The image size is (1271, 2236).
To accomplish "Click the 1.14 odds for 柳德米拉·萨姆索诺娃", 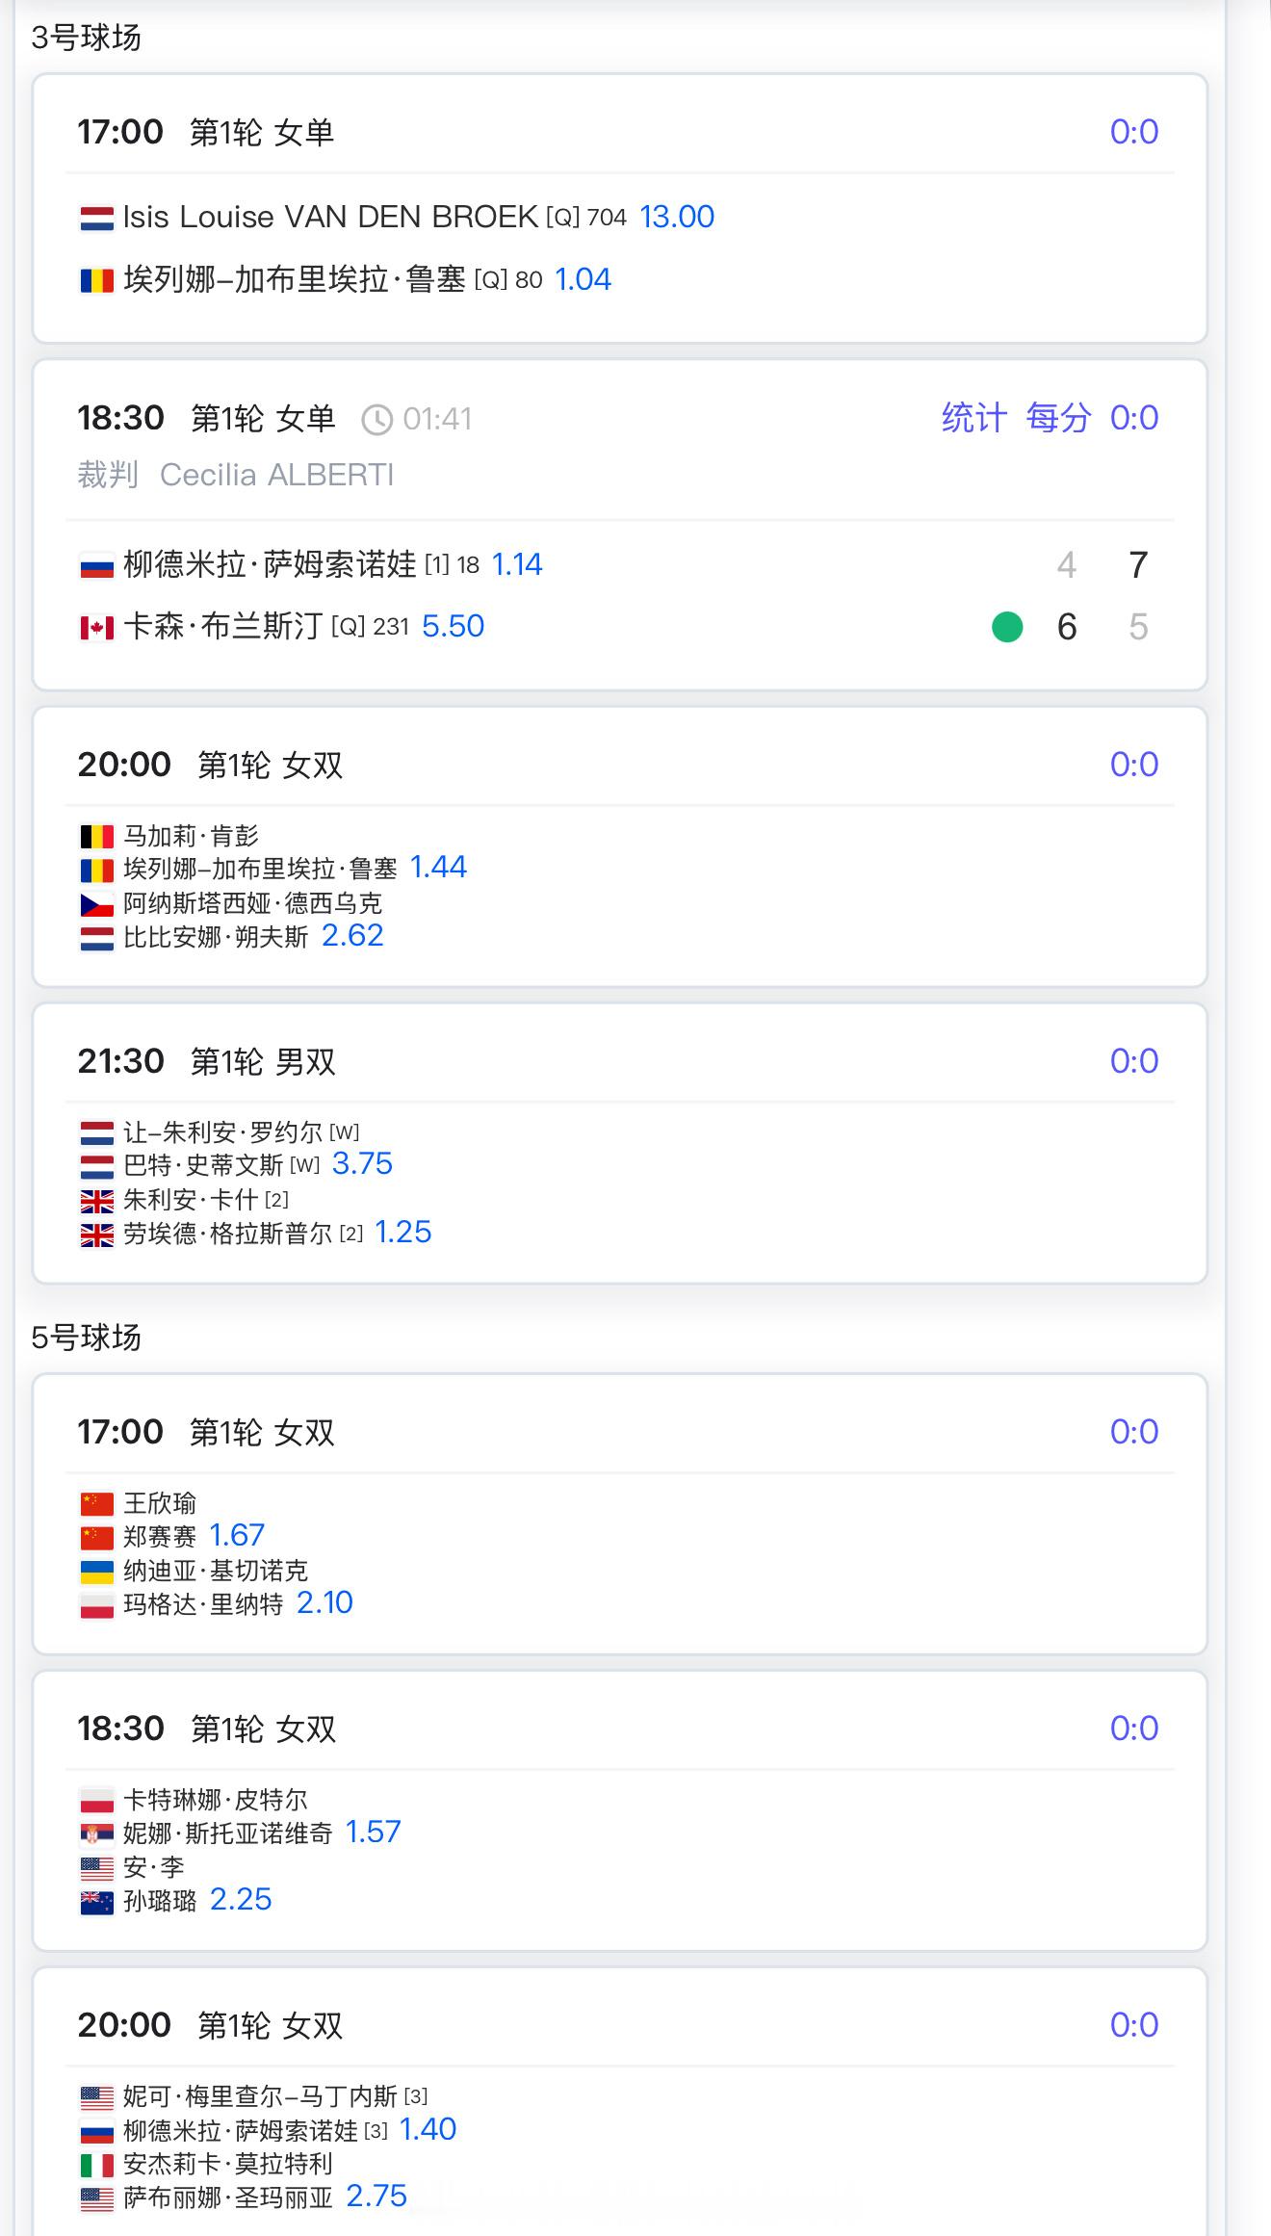I will (517, 564).
